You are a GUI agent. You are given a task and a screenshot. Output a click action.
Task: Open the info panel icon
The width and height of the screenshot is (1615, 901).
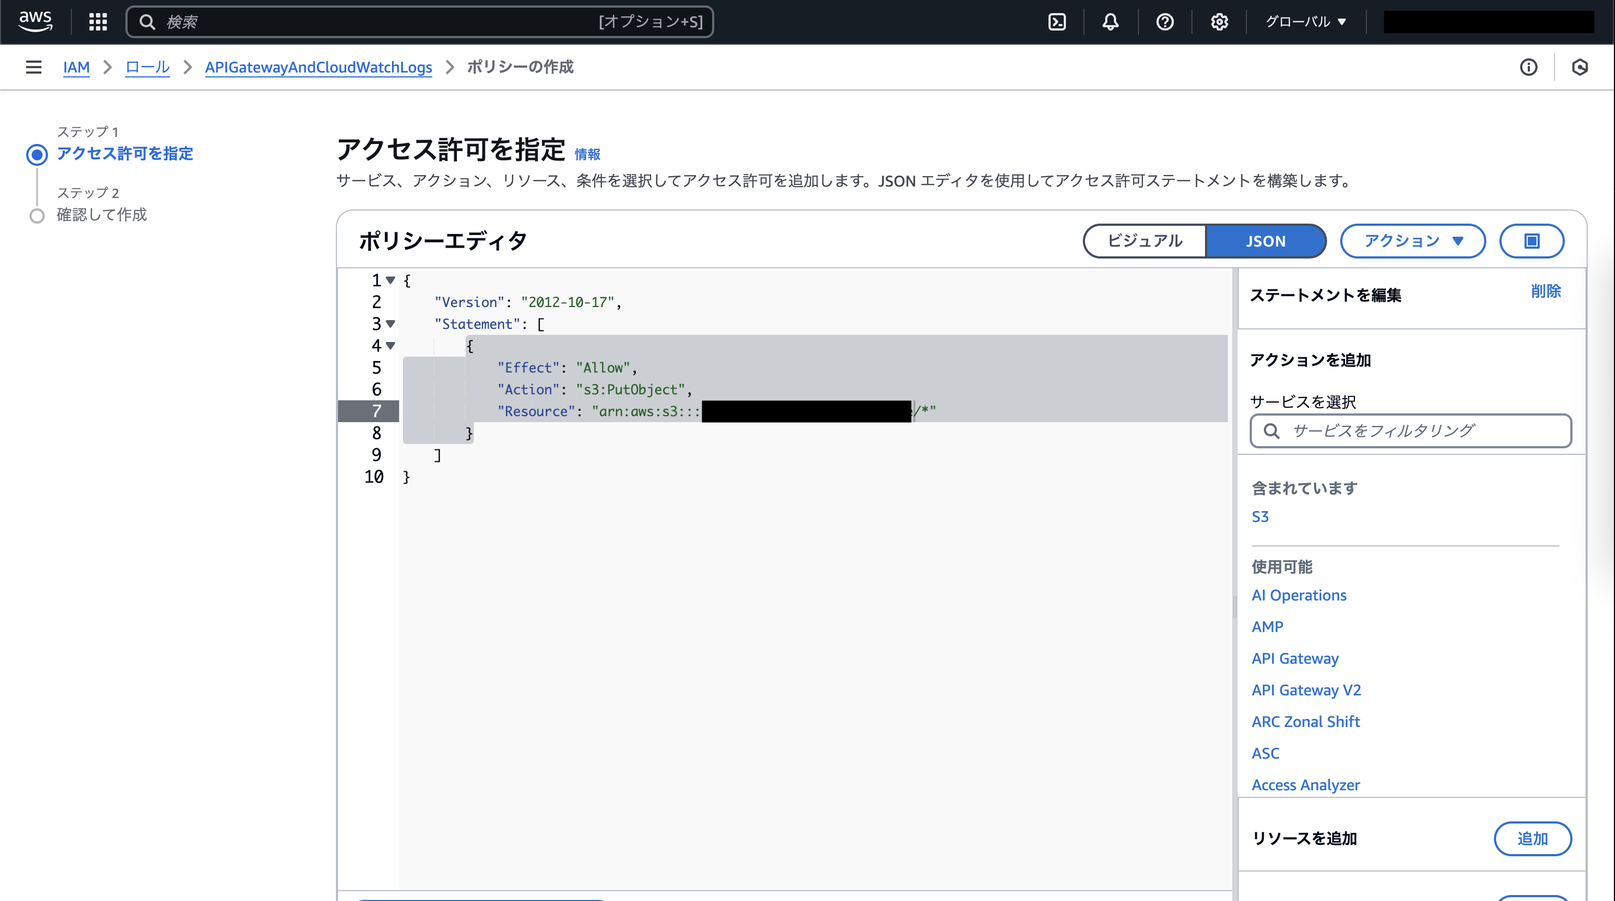(1528, 67)
